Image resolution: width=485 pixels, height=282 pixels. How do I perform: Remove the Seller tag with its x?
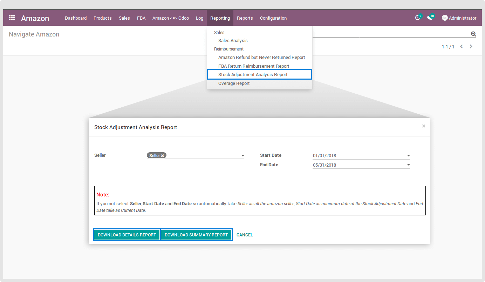pyautogui.click(x=163, y=156)
